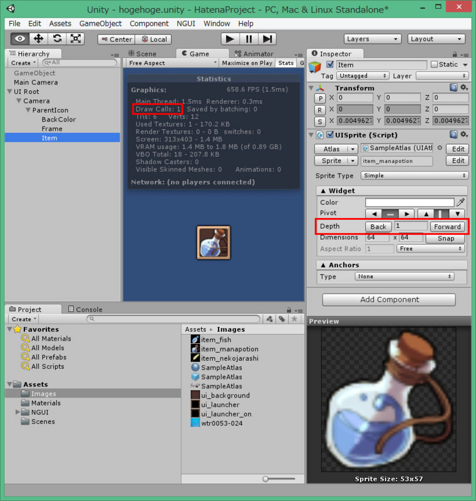Open the Anchors Type dropdown
476x501 pixels.
[x=405, y=276]
